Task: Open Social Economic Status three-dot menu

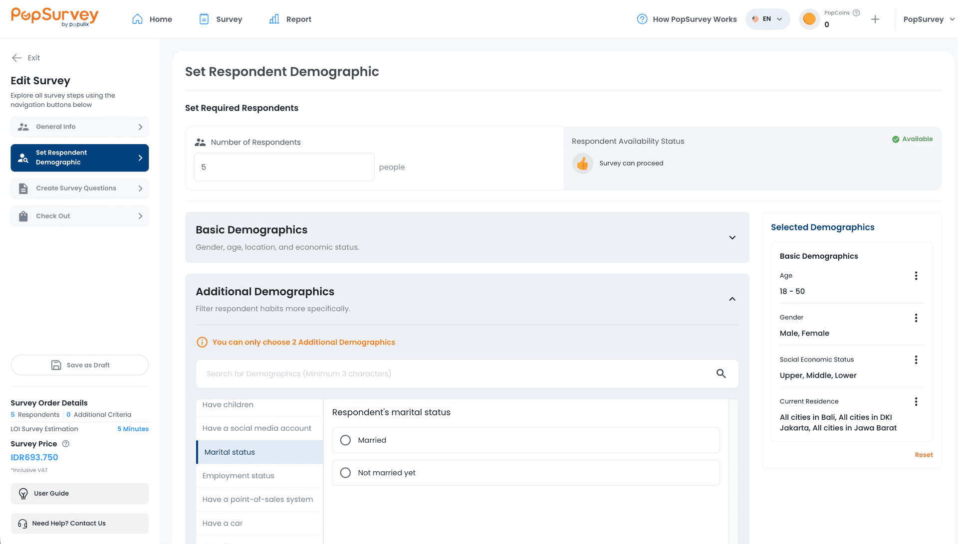Action: point(916,360)
